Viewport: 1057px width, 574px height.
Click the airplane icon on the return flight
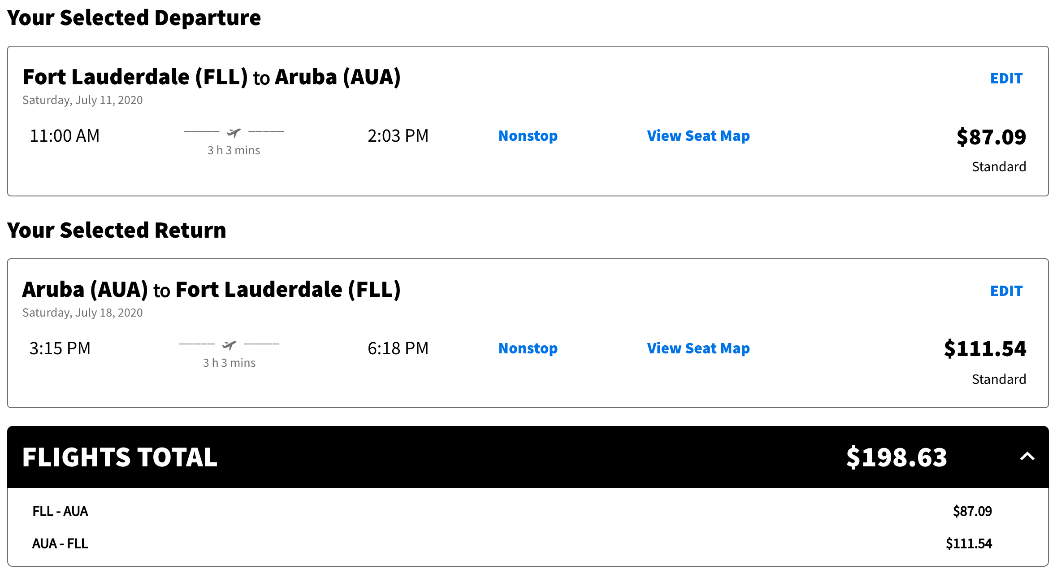[229, 345]
